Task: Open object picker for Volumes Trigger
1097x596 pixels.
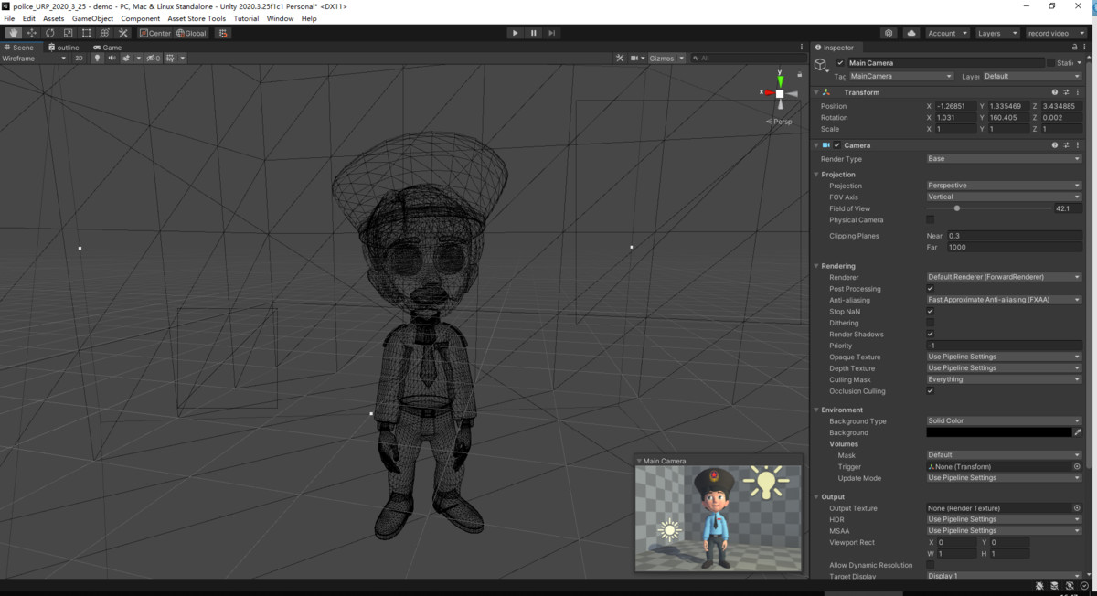Action: (x=1077, y=466)
